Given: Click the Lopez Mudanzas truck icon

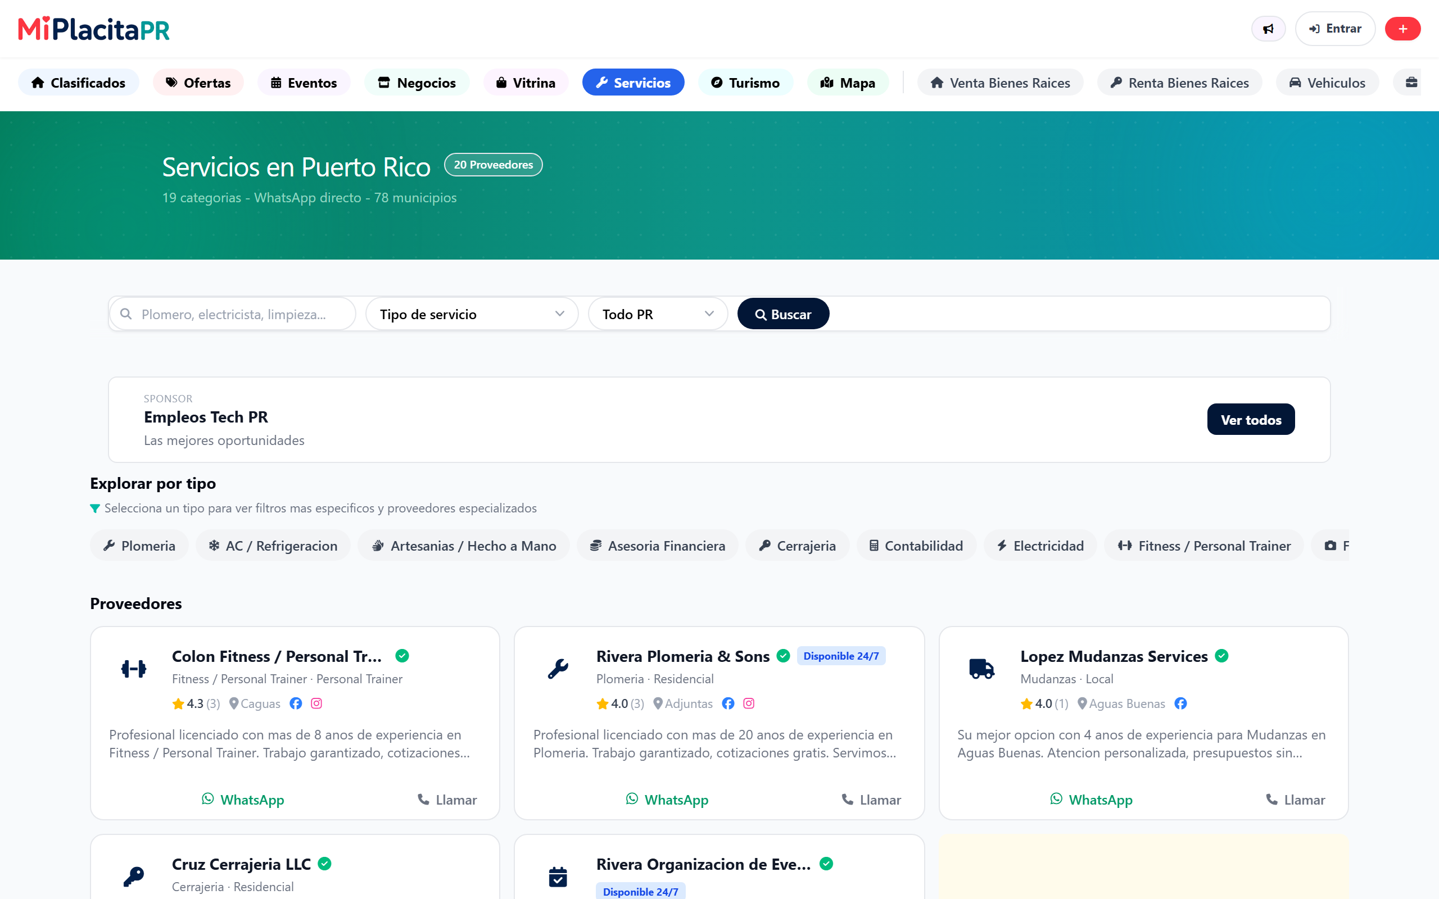Looking at the screenshot, I should [x=982, y=669].
